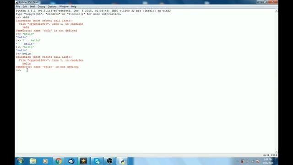The width and height of the screenshot is (293, 165).
Task: Click the network tray icon
Action: [253, 161]
